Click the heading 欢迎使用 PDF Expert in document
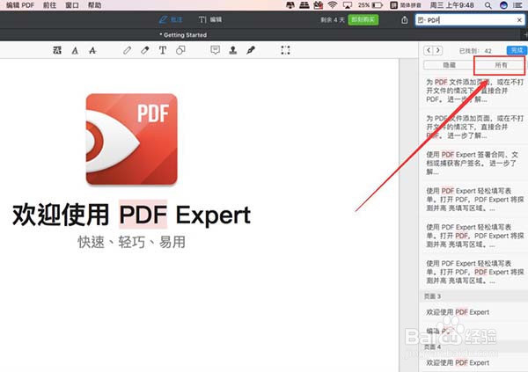 [131, 215]
